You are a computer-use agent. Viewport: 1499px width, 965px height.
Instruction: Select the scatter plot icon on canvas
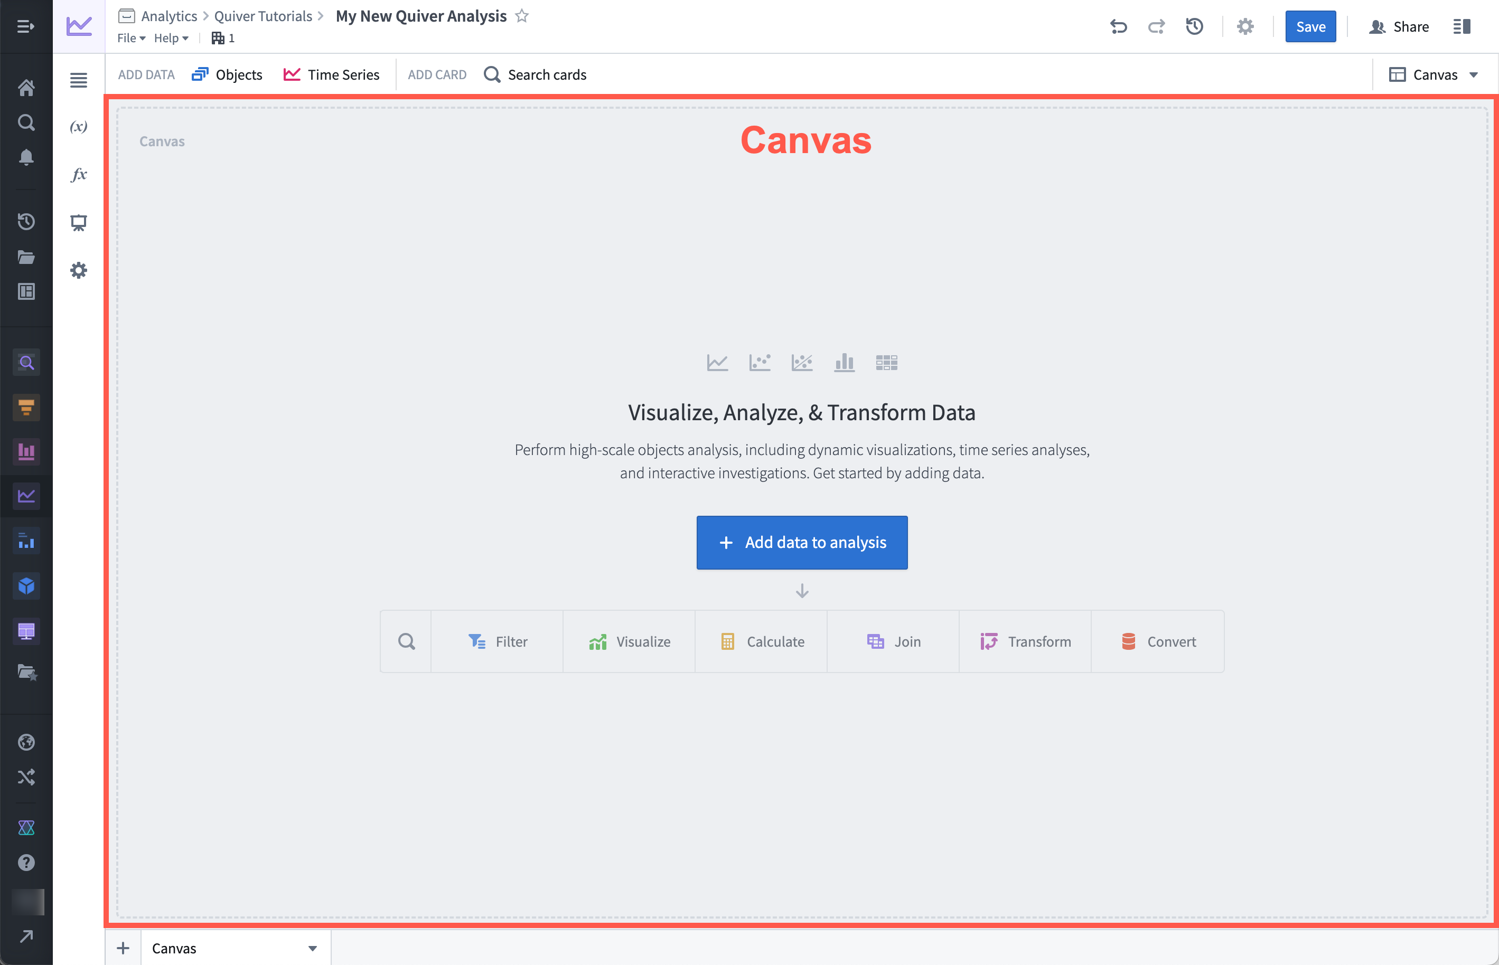point(760,362)
